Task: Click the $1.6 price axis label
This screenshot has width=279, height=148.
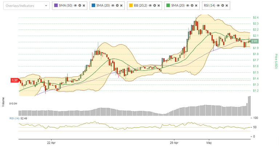Action: pos(256,66)
